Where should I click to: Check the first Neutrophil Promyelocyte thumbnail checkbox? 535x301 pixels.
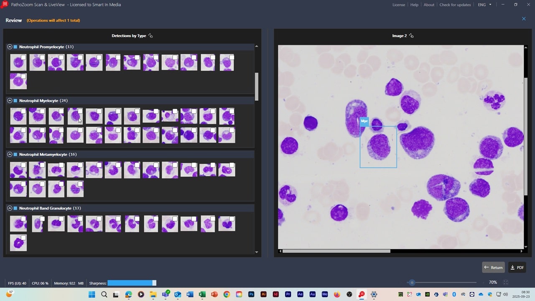[x=23, y=57]
